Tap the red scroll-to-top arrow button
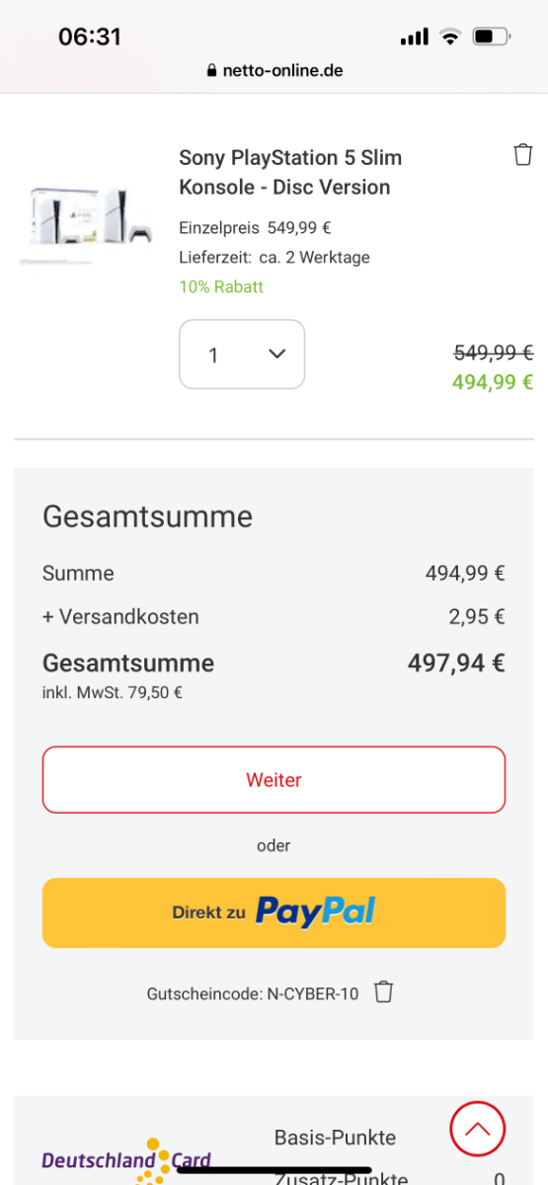 pos(478,1128)
